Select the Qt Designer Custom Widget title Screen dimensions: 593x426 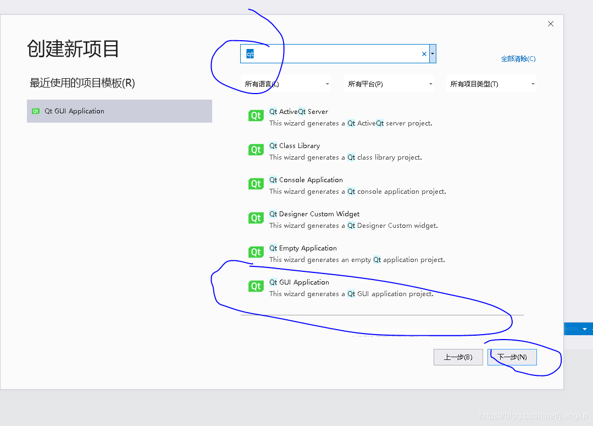(x=314, y=214)
